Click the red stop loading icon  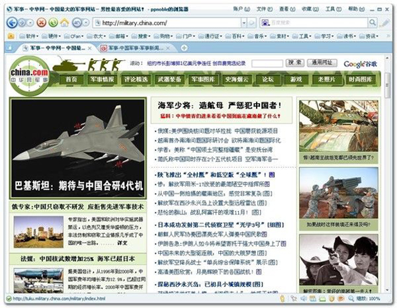click(41, 22)
